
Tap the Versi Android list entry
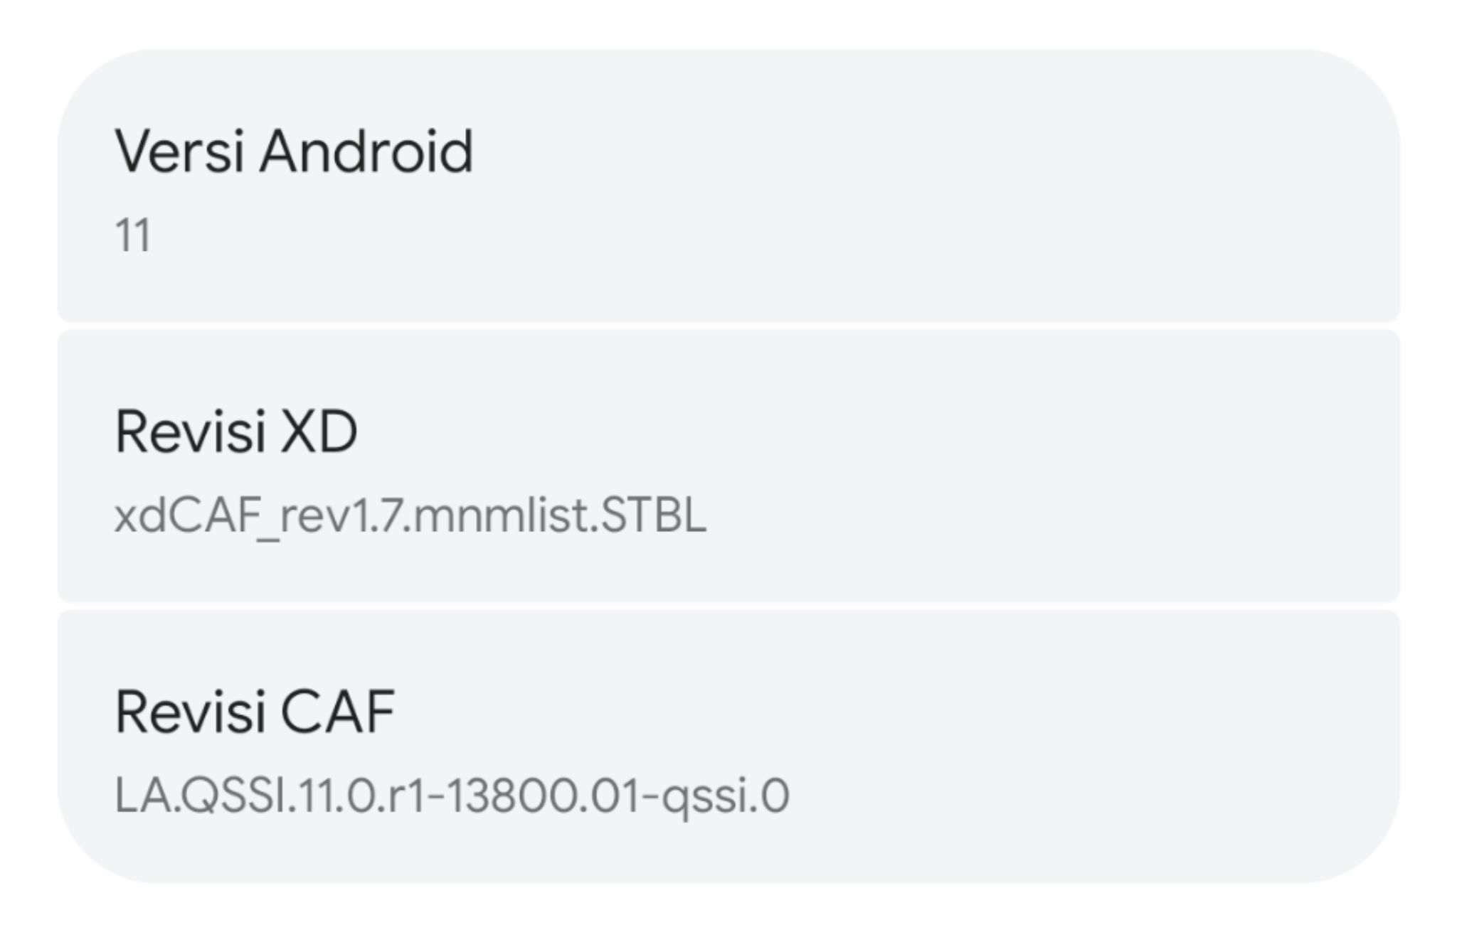pyautogui.click(x=728, y=186)
